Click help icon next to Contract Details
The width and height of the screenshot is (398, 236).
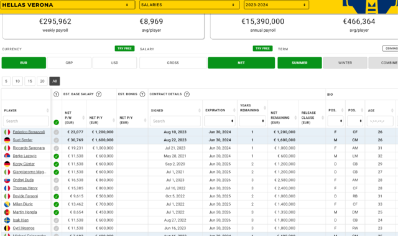point(187,94)
